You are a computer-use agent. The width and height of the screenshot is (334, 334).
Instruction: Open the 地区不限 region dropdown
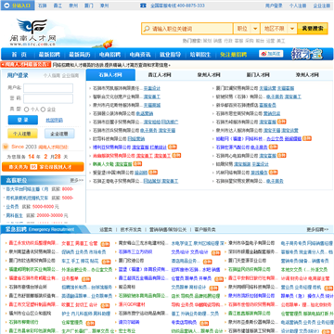[279, 29]
